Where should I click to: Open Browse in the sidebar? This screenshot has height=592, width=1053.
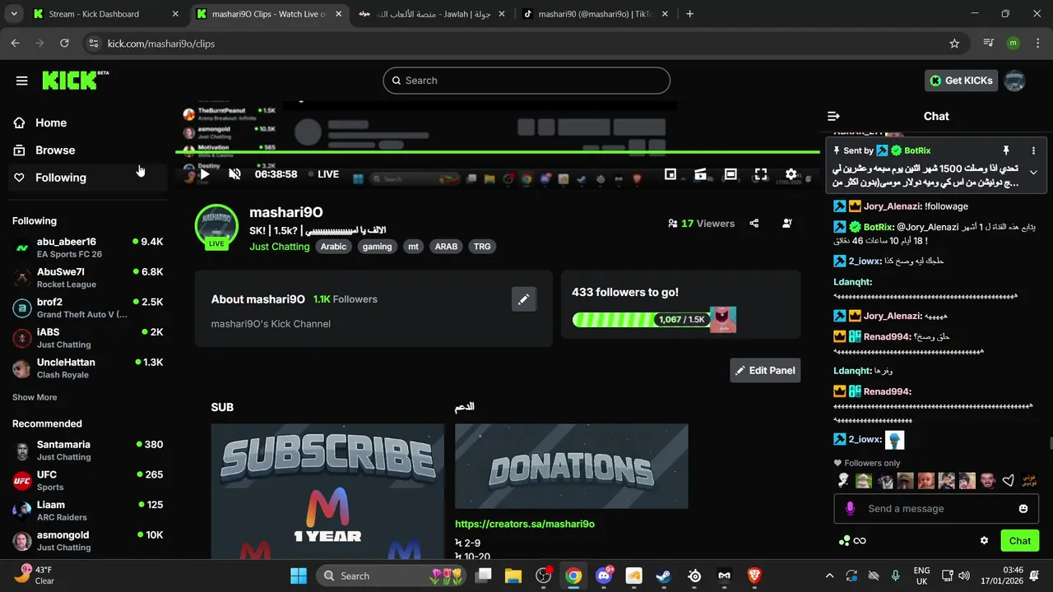(x=55, y=150)
